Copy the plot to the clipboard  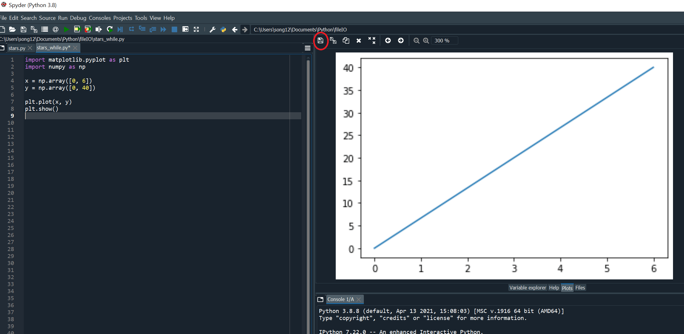[x=346, y=41]
